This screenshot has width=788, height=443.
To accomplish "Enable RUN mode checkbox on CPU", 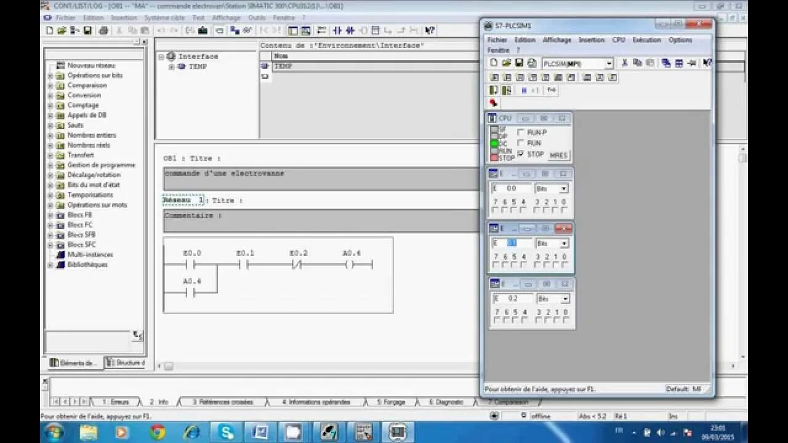I will [521, 143].
